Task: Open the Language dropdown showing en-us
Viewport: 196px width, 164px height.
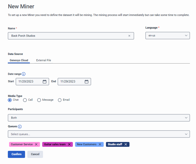Action: pos(167,35)
